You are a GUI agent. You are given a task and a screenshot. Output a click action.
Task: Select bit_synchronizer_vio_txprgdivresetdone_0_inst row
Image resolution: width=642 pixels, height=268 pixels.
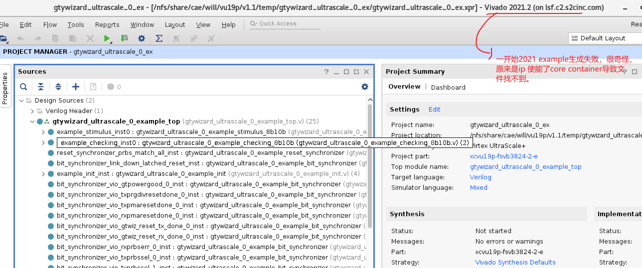tap(207, 195)
